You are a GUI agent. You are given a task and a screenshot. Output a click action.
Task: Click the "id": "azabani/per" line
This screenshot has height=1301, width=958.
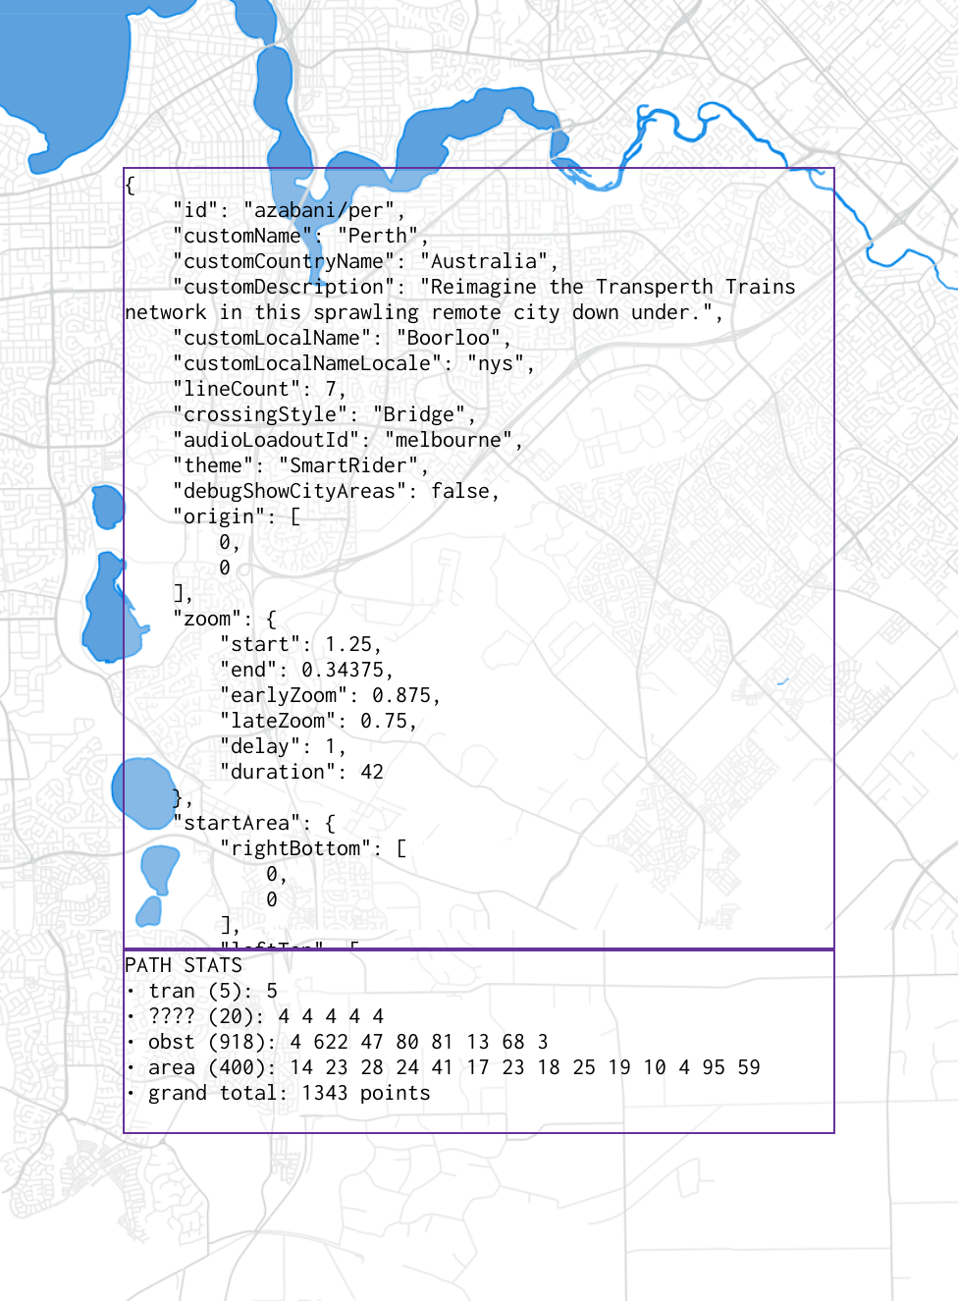[x=288, y=210]
